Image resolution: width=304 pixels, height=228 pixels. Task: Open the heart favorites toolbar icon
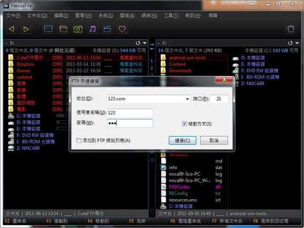coord(122,29)
